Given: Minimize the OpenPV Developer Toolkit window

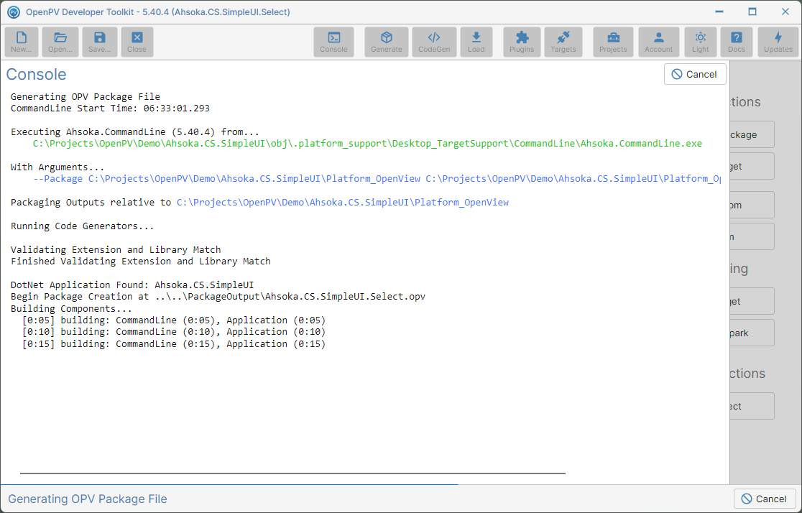Looking at the screenshot, I should (719, 11).
